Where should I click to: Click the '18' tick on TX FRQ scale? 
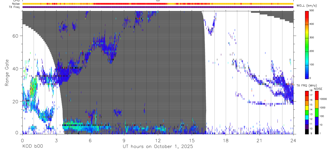pos(311,91)
